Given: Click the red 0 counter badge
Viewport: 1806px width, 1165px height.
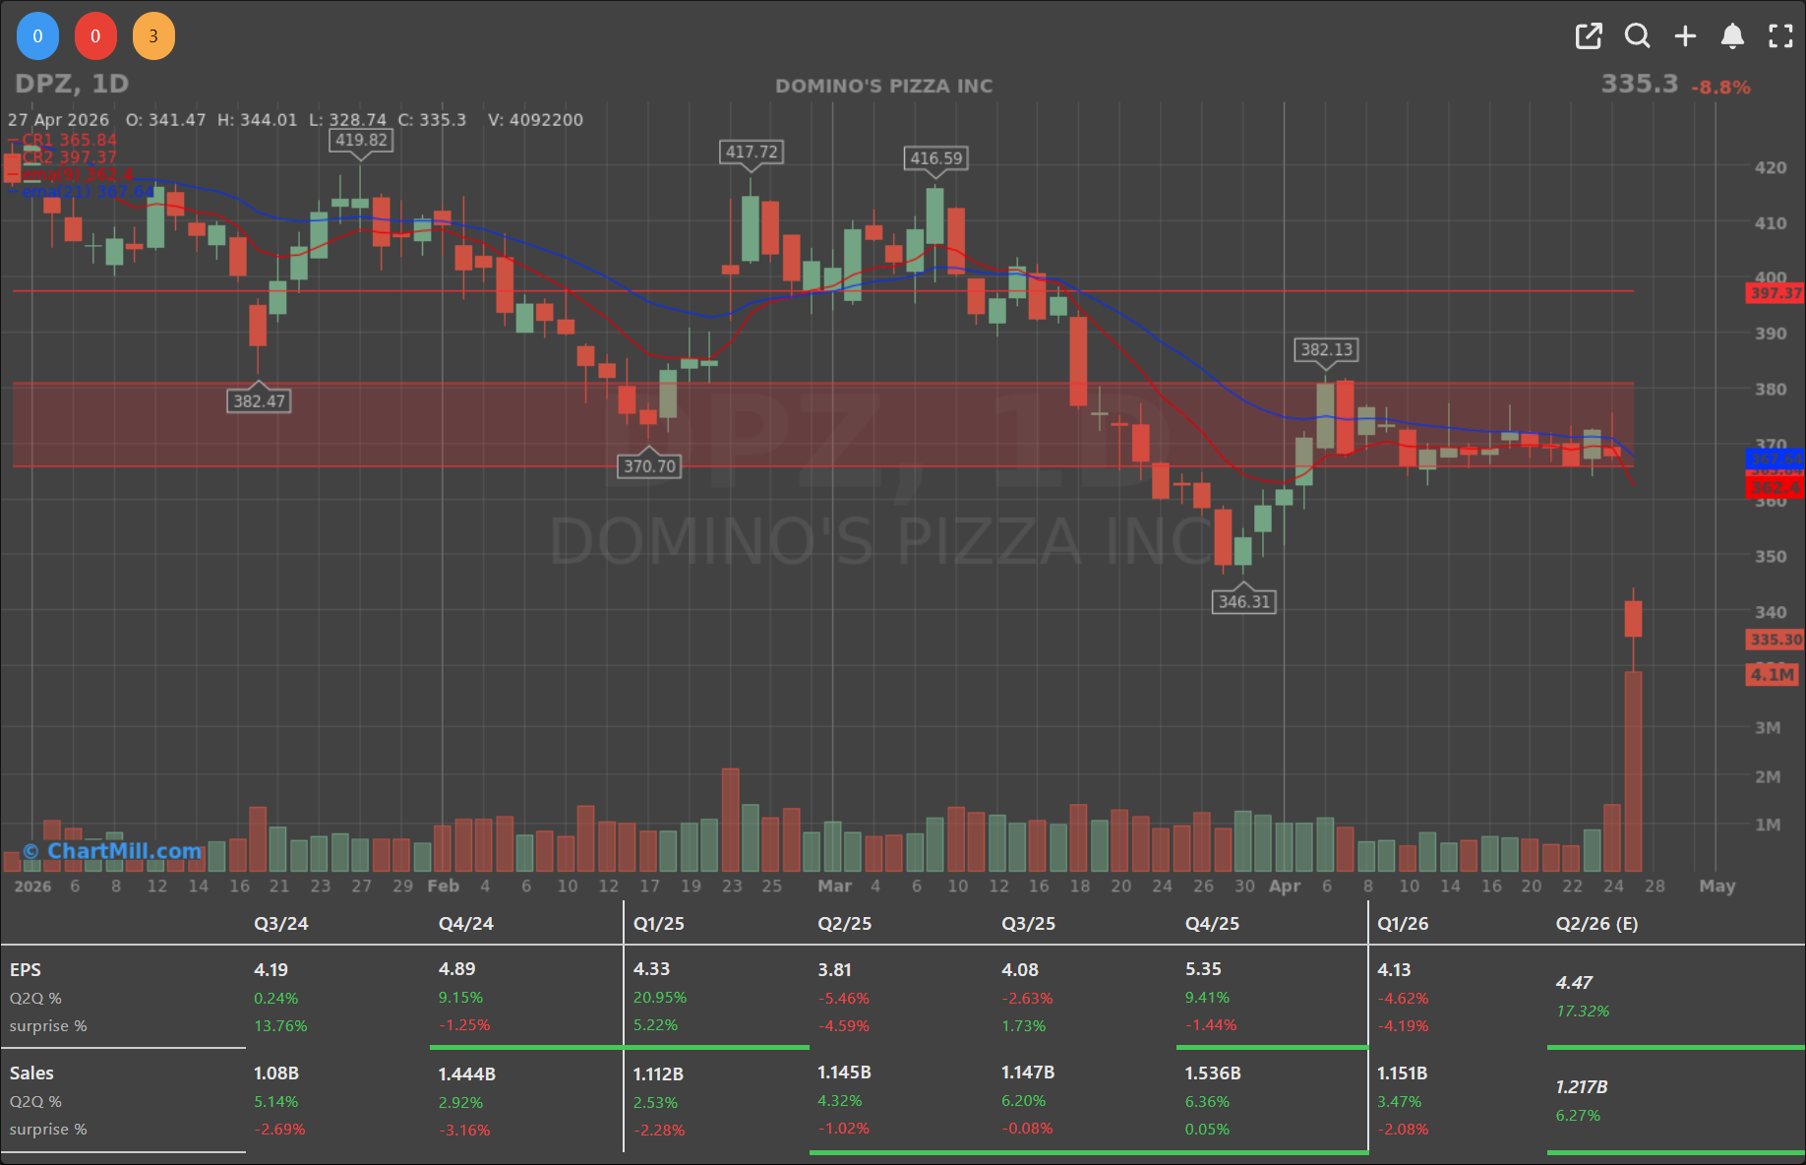Looking at the screenshot, I should pos(95,36).
